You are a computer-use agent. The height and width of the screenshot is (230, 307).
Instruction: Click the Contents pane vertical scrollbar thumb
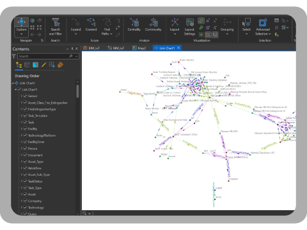77,91
